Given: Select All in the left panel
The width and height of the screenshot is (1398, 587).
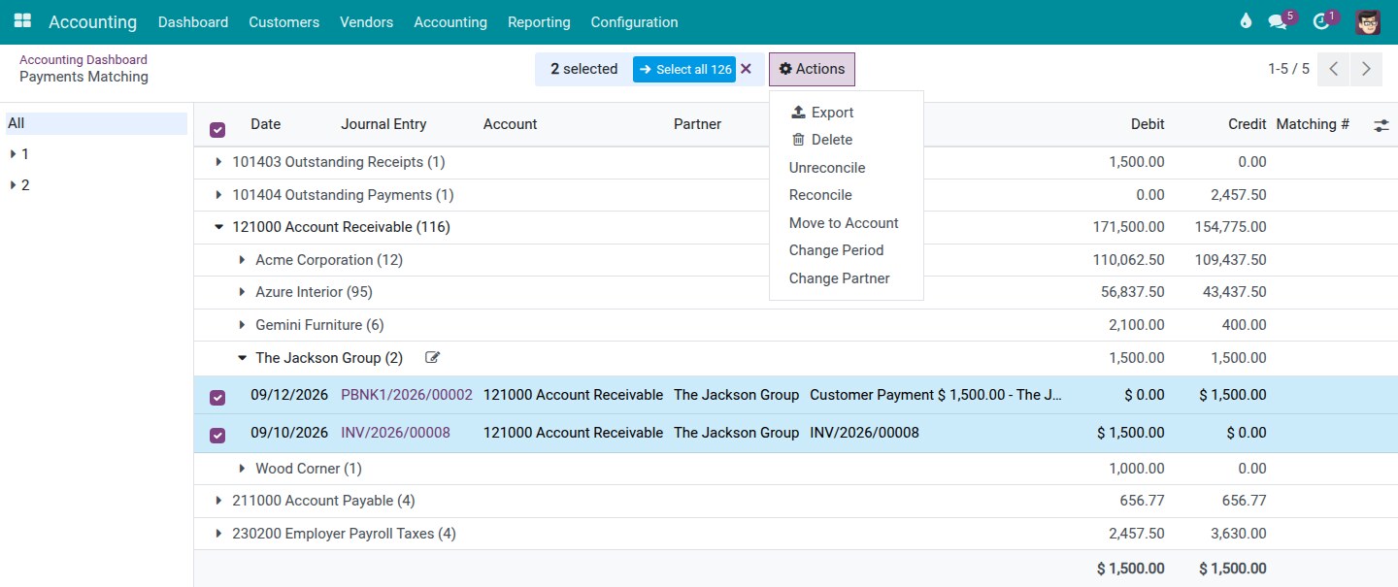Looking at the screenshot, I should point(96,123).
